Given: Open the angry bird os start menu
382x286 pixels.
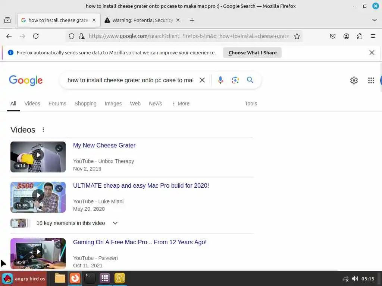Looking at the screenshot, I should [x=24, y=279].
